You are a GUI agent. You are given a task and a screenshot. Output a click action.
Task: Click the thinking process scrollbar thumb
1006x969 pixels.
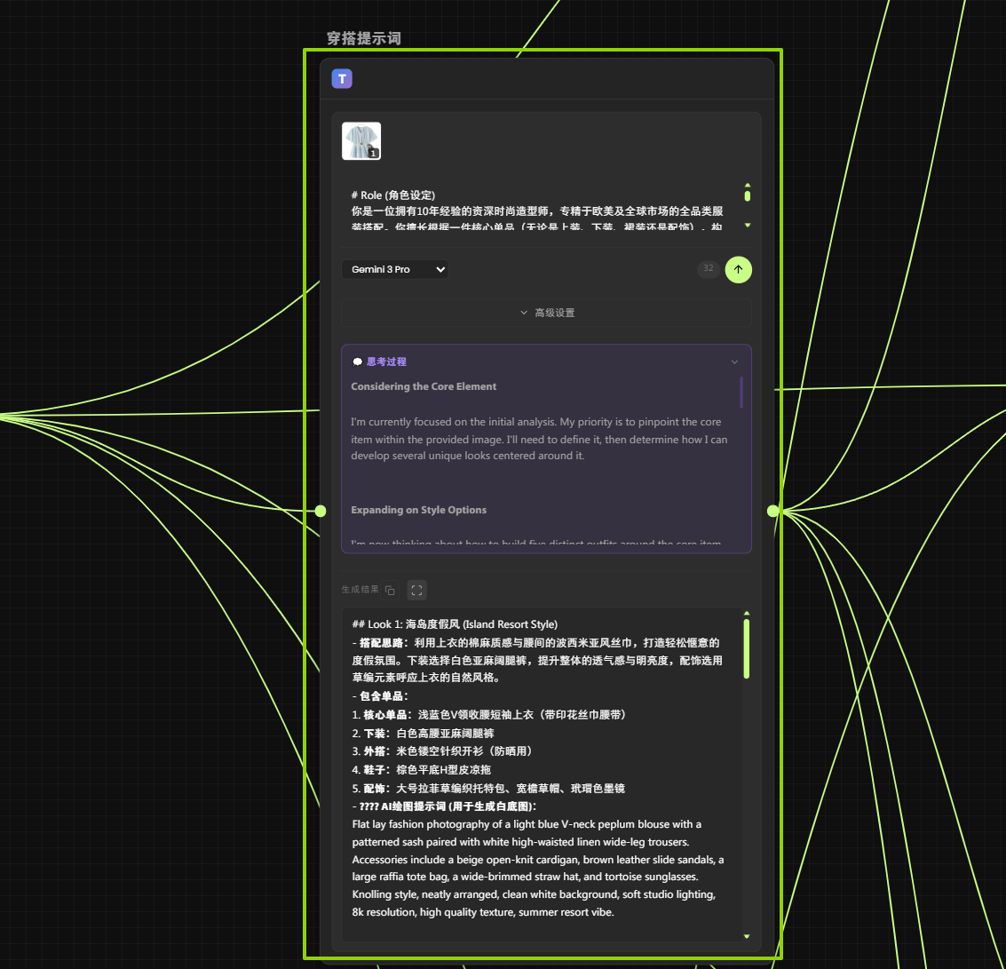click(741, 392)
